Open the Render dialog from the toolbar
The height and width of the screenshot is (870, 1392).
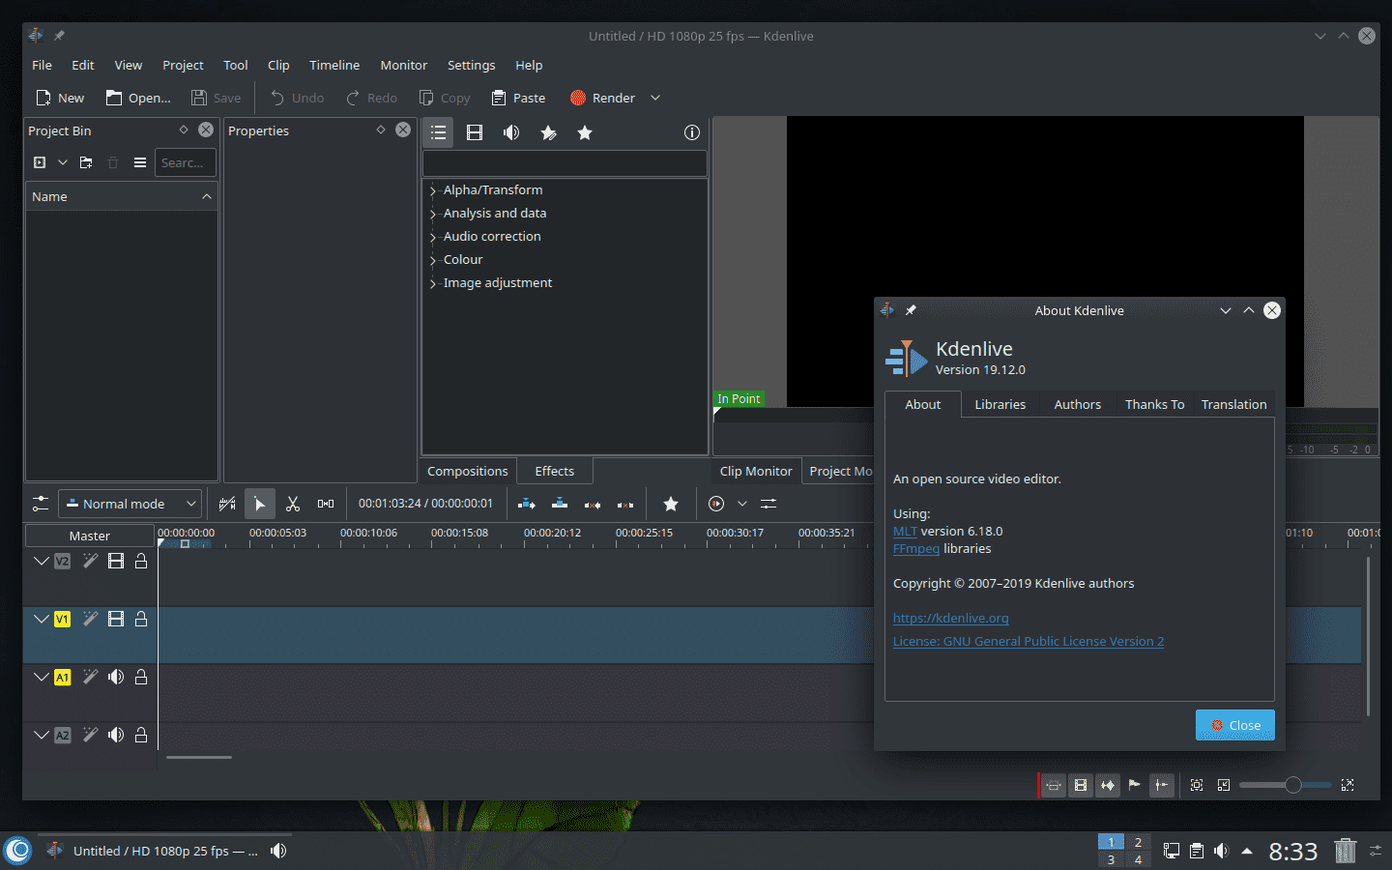pos(601,98)
